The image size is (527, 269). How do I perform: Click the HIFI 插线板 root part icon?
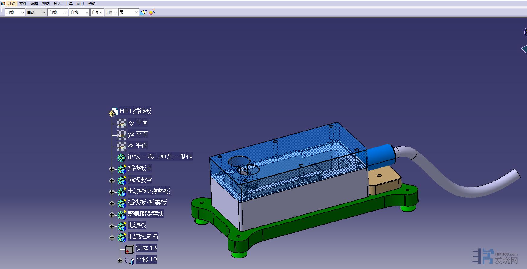[x=113, y=112]
